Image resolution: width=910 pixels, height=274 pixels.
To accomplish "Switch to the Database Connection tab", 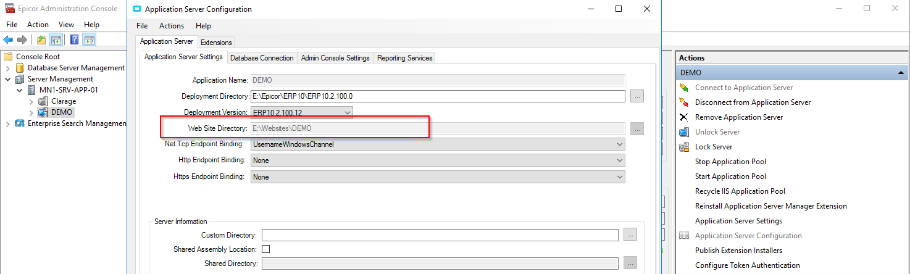I will click(x=262, y=58).
